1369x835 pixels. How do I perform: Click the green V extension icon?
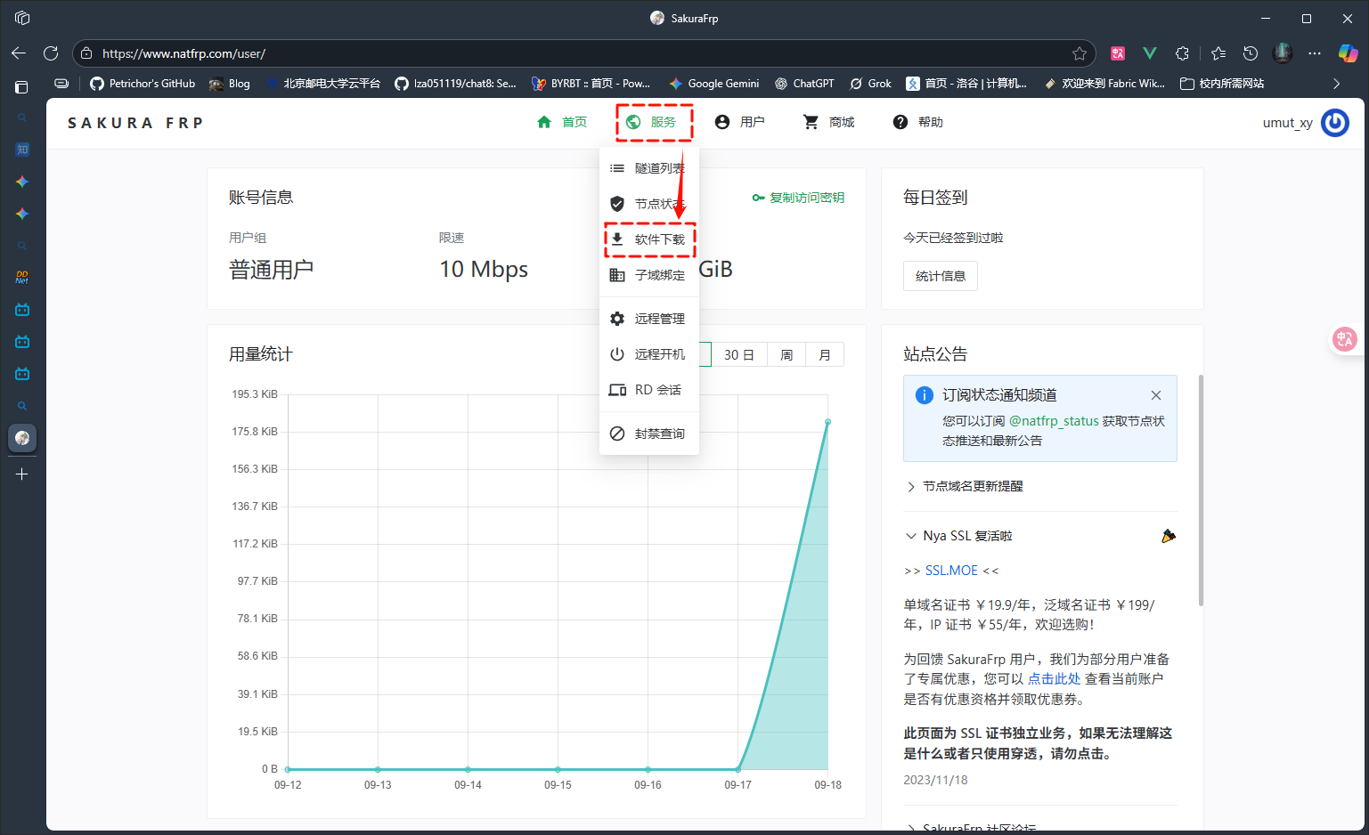click(1150, 53)
